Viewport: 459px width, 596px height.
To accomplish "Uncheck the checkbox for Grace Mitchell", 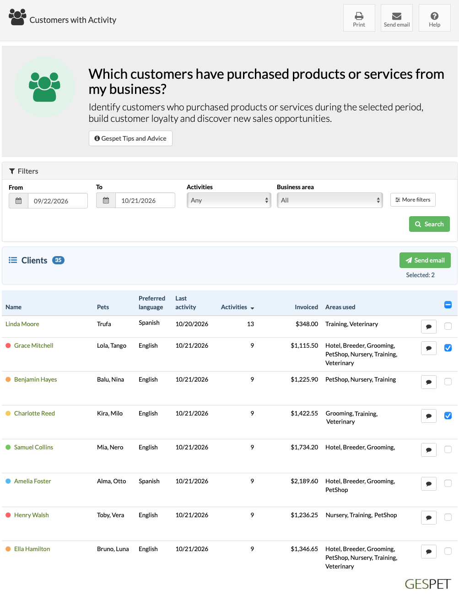I will point(448,348).
